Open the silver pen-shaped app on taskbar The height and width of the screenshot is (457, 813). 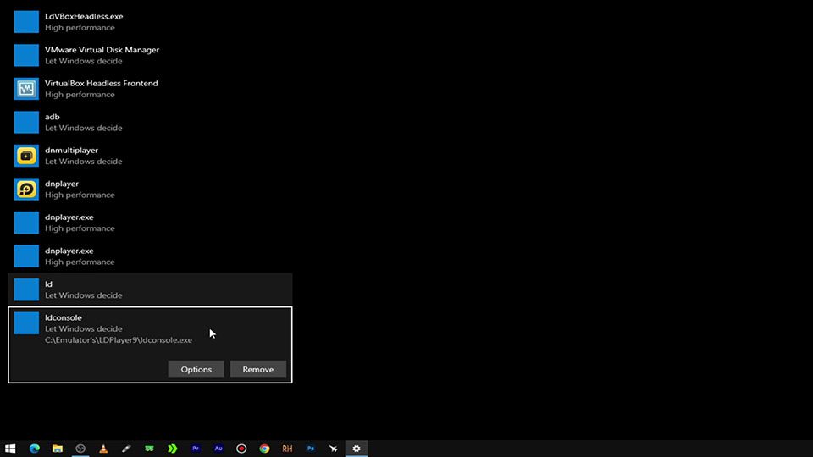[x=126, y=449]
